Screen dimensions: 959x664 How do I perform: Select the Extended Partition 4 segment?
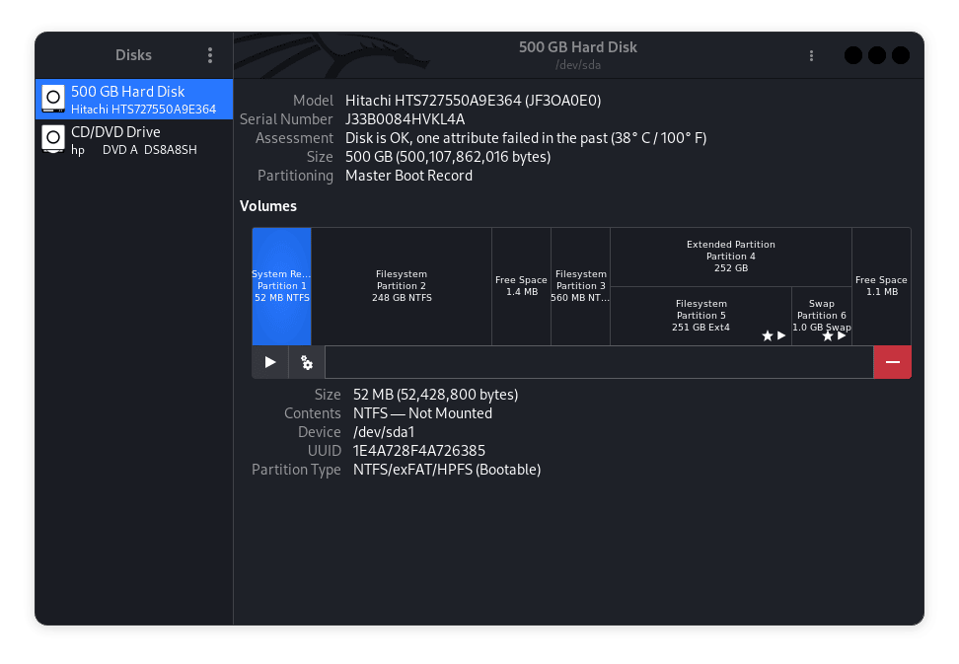coord(730,256)
